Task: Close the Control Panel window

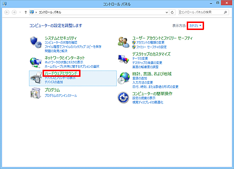Action: click(227, 3)
